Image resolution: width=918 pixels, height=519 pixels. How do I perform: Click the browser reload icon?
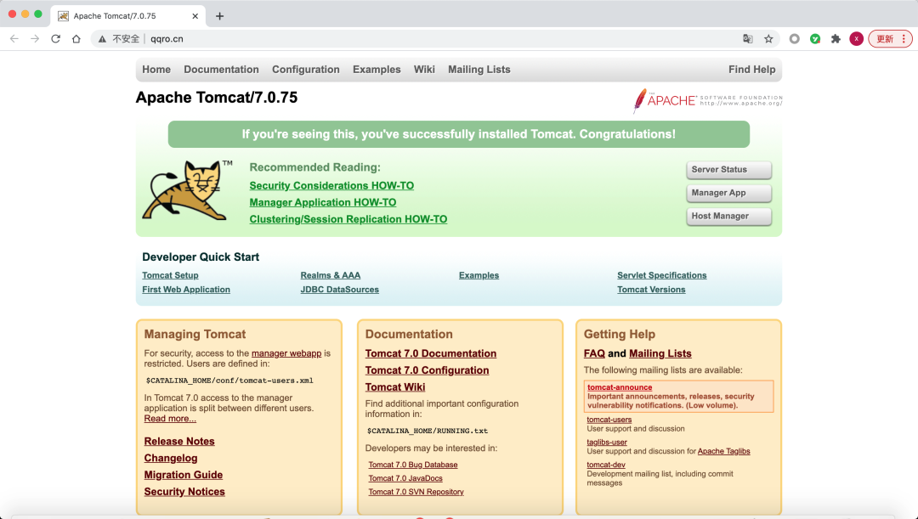point(55,38)
